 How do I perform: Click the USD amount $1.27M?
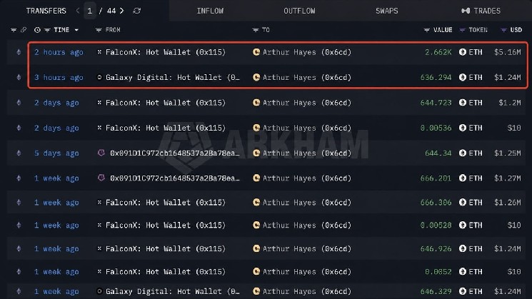coord(508,178)
